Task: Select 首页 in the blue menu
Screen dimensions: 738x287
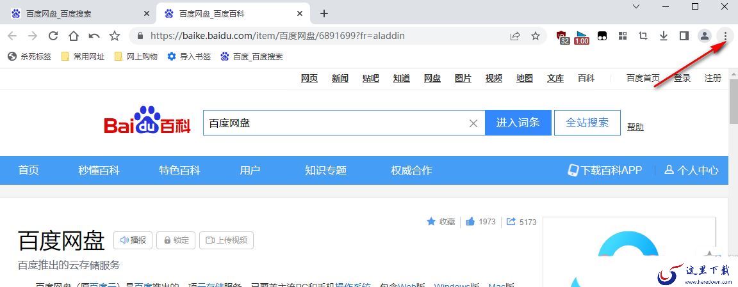Action: click(29, 171)
